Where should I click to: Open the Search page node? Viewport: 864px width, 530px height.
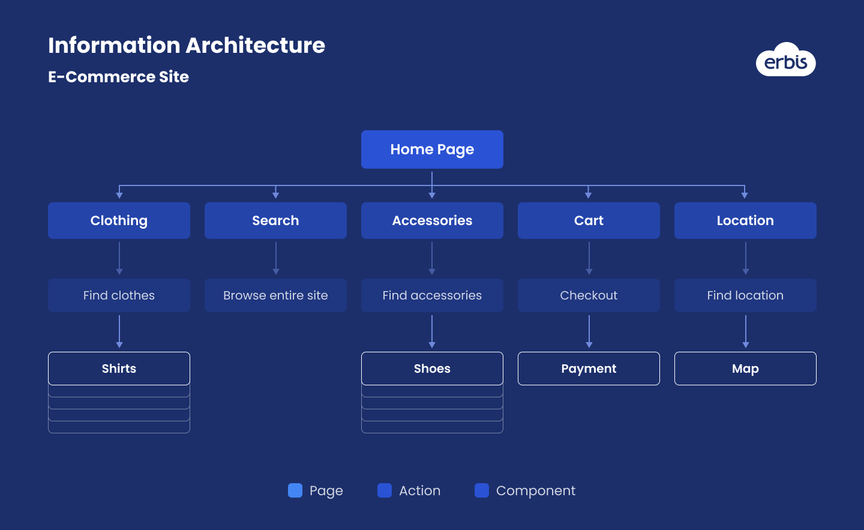coord(275,220)
